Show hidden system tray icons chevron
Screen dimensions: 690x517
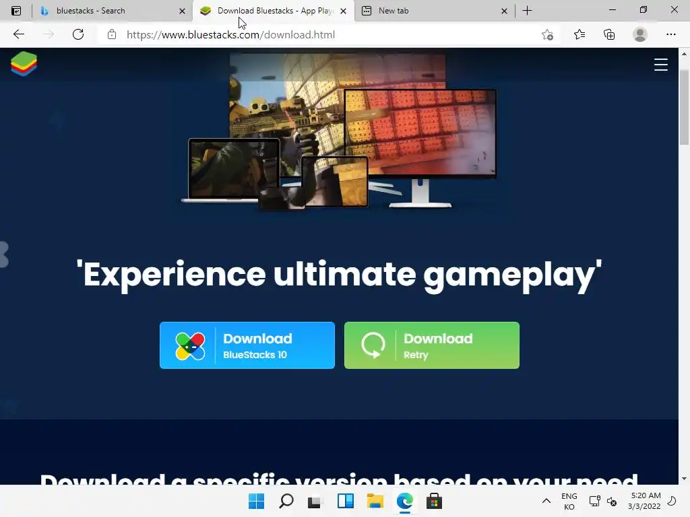pyautogui.click(x=546, y=501)
